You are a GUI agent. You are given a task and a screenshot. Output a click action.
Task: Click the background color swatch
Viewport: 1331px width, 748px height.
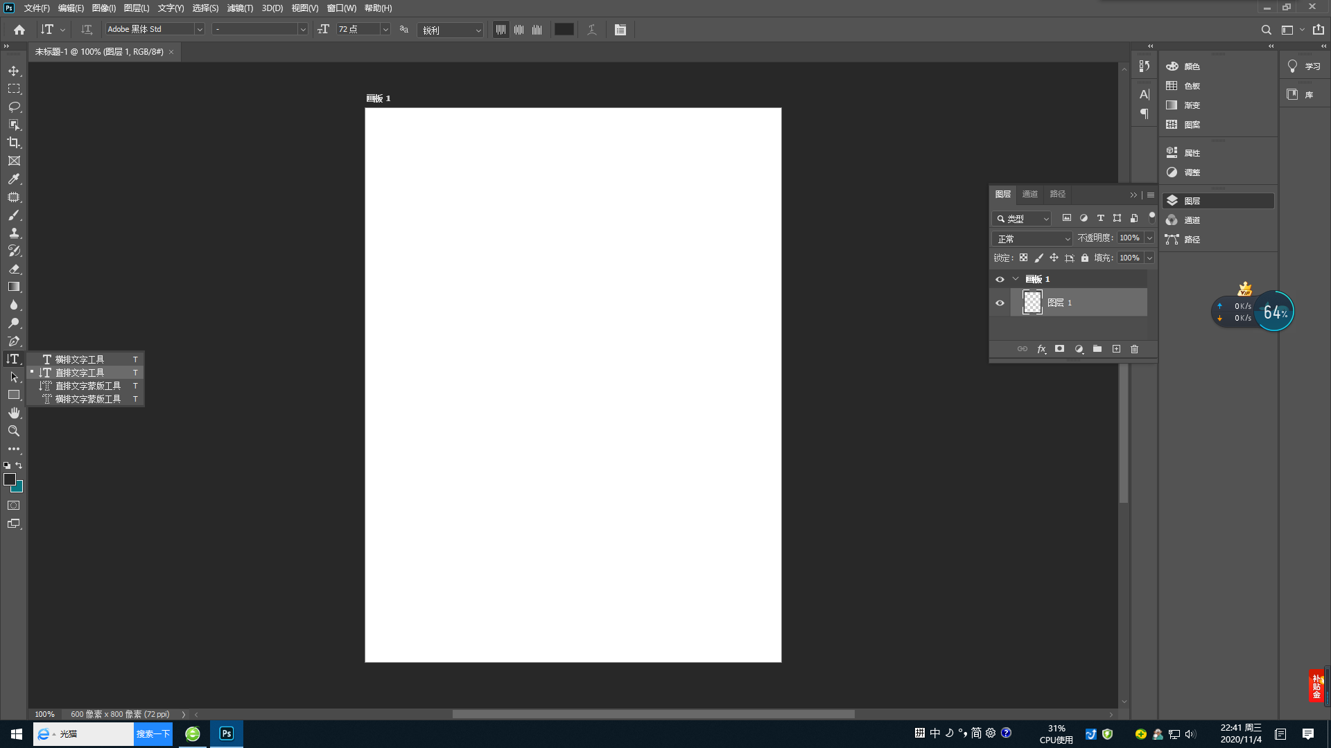[19, 488]
